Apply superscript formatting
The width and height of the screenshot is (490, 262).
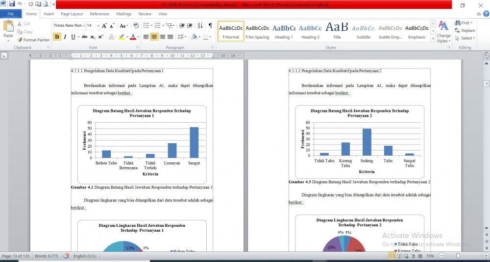(x=100, y=37)
